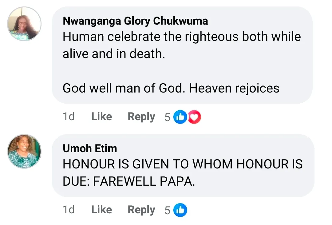Click the "HONOUR IS GIVEN TO WHOM" text
Viewport: 332px width, 225px height.
point(183,164)
